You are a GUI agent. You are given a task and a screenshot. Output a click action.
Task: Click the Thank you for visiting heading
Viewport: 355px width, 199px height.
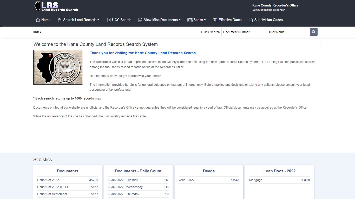(x=143, y=53)
